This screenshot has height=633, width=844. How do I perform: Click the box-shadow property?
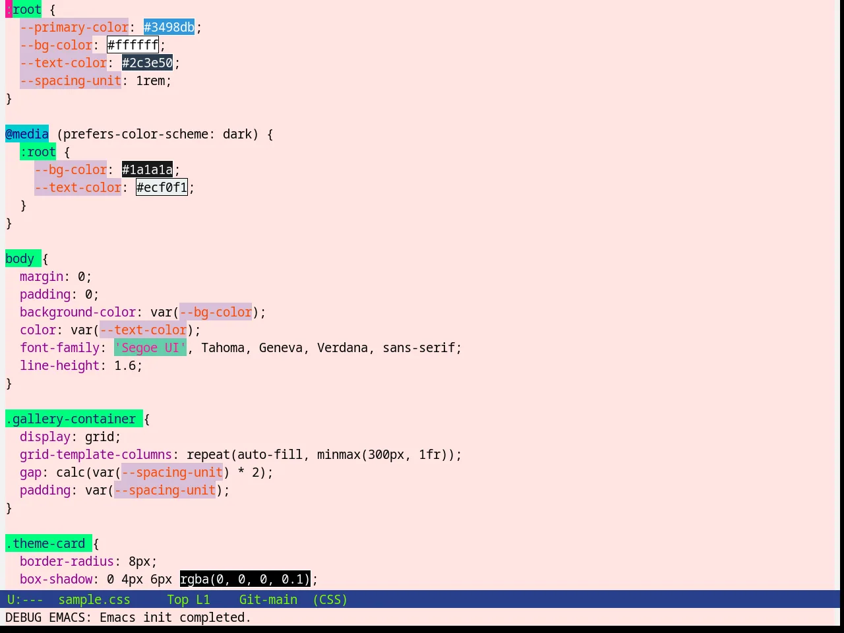tap(56, 579)
